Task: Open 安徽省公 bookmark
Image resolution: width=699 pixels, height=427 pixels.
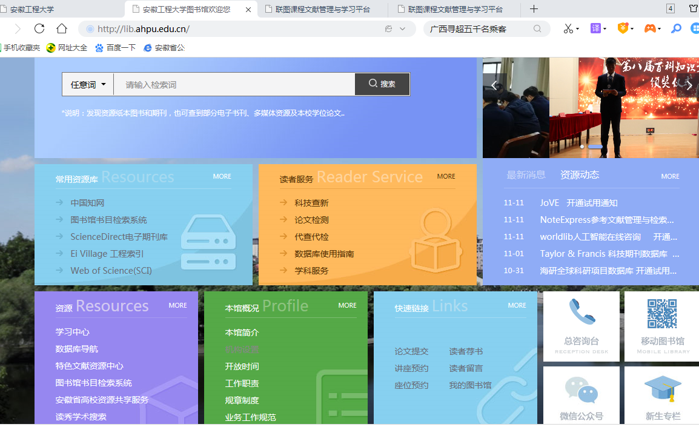Action: [164, 48]
